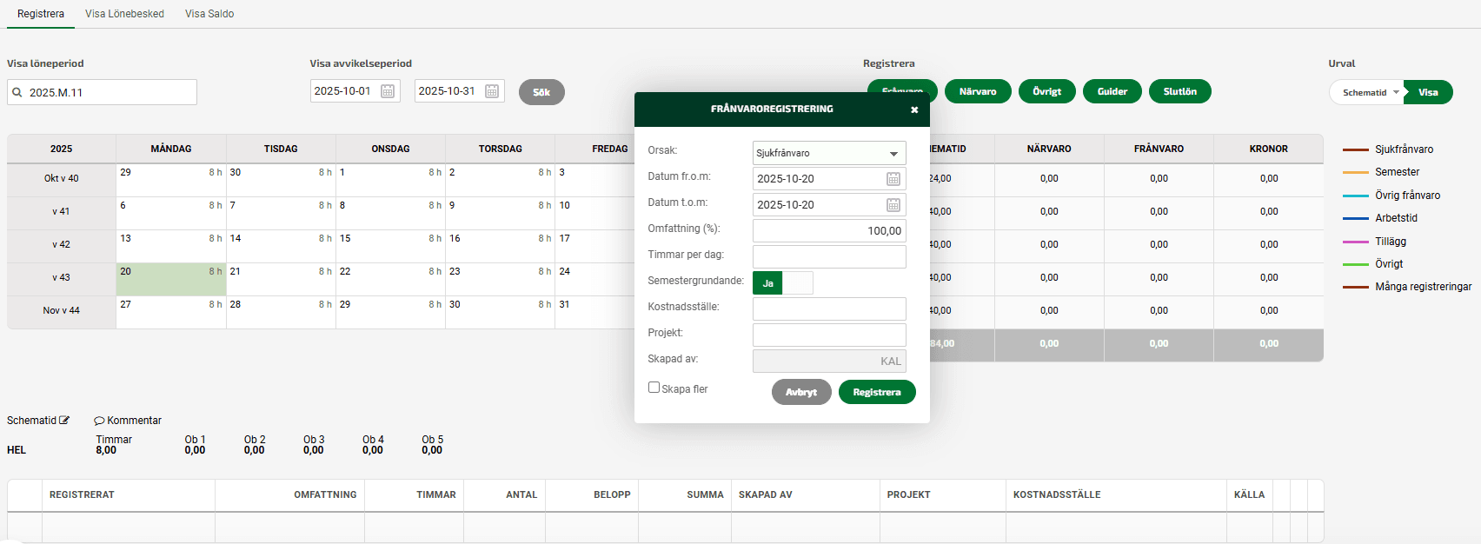Open calendar picker for Datum fr.o.m field
The image size is (1481, 544).
point(893,179)
